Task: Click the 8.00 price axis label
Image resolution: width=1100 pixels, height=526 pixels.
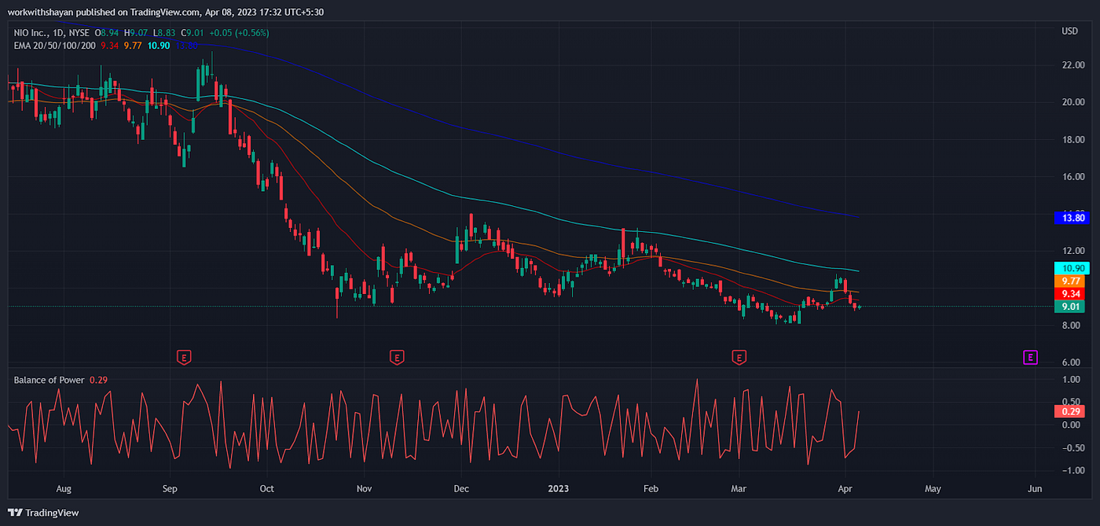Action: [1069, 326]
